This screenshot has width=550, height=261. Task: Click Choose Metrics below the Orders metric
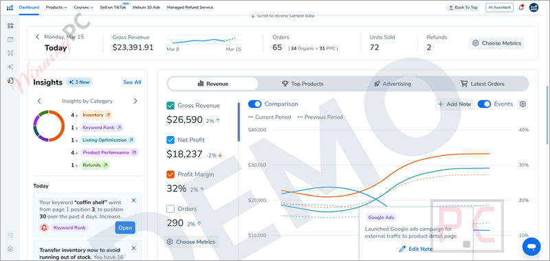(x=191, y=242)
